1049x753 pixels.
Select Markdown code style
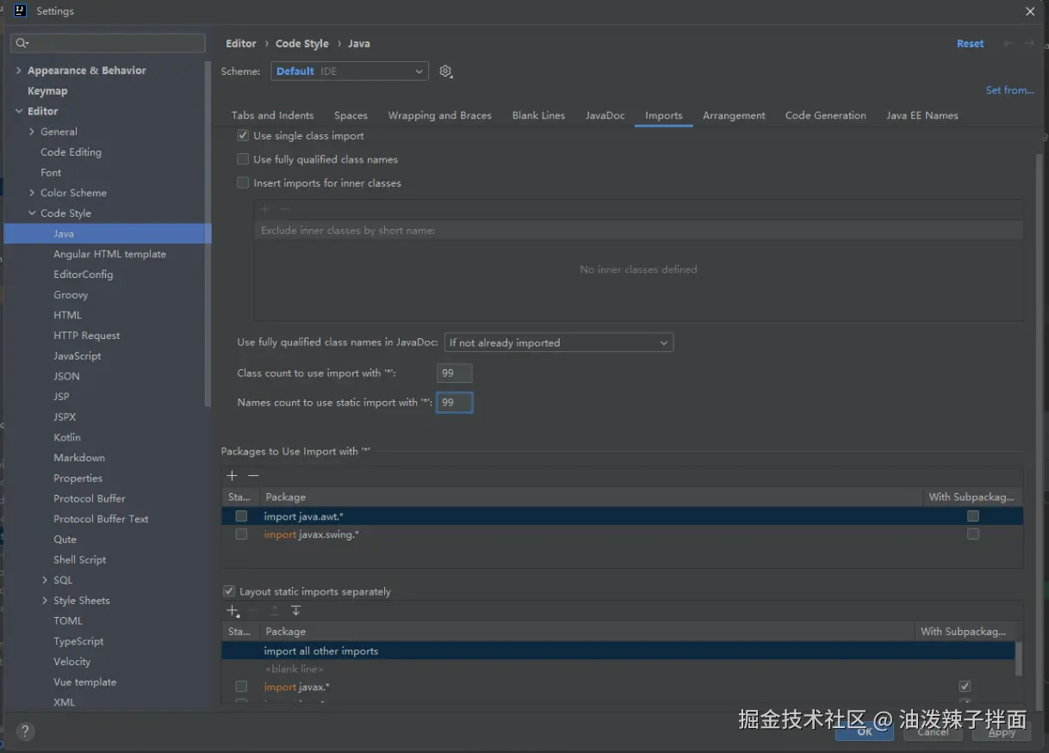click(79, 458)
